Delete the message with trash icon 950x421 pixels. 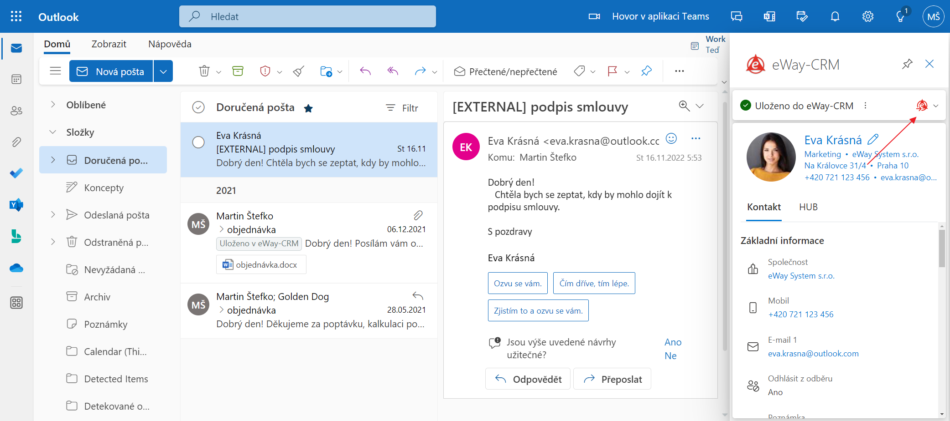[x=204, y=71]
